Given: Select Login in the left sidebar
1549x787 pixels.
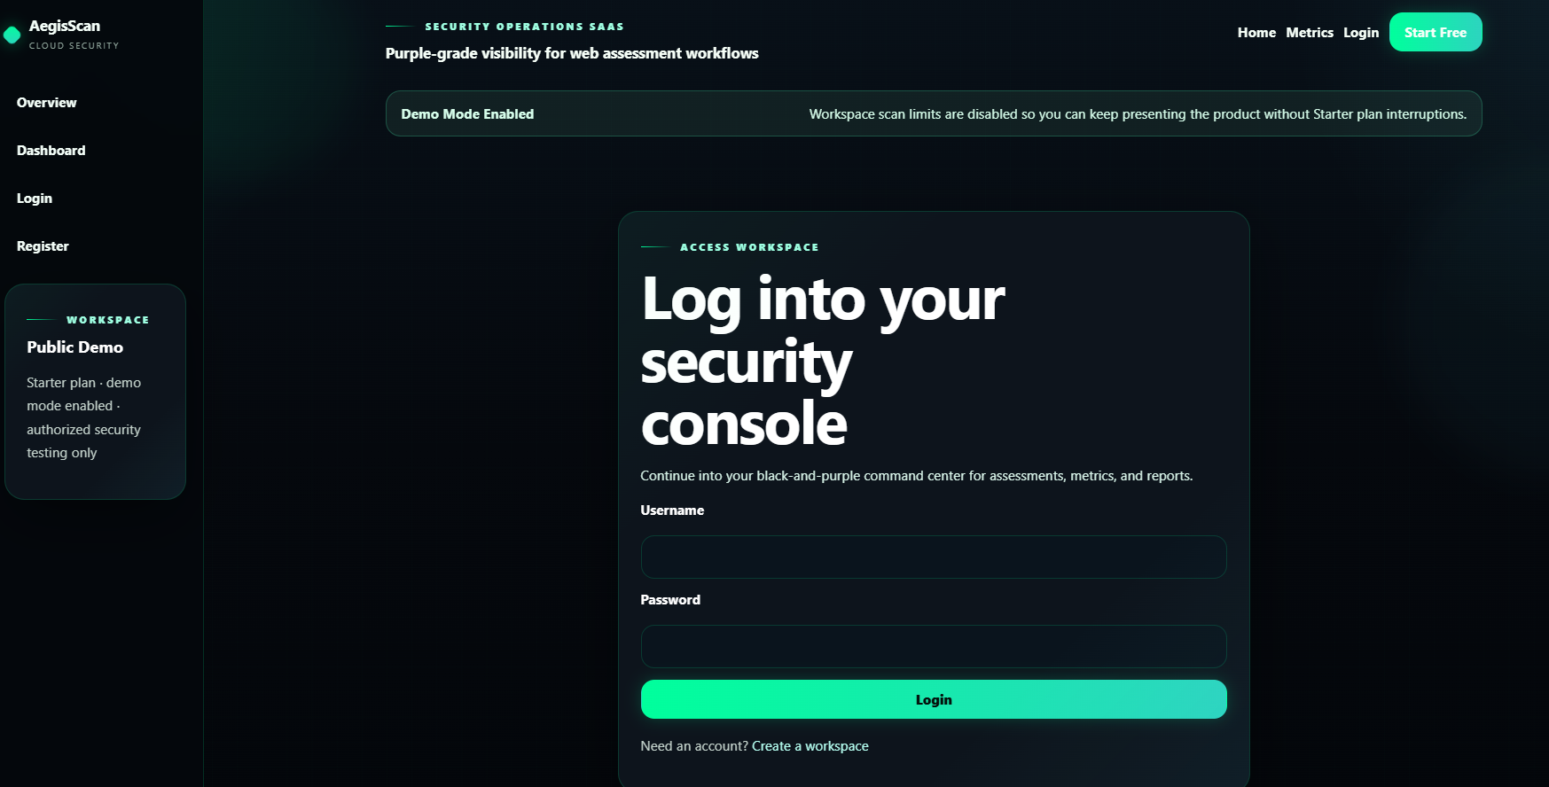Looking at the screenshot, I should [35, 199].
